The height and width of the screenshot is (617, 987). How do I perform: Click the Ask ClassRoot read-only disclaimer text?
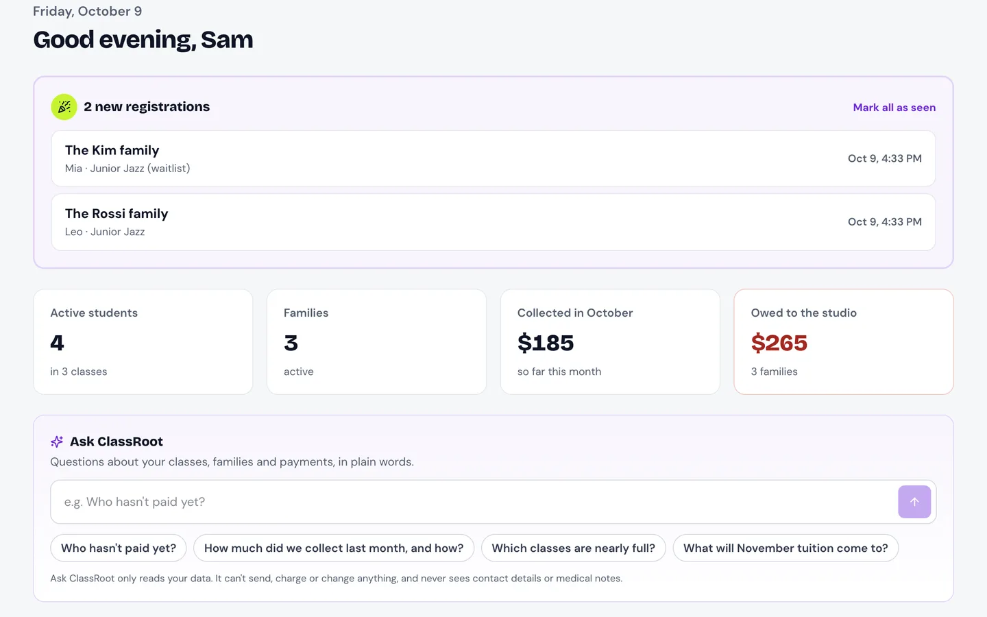tap(337, 579)
